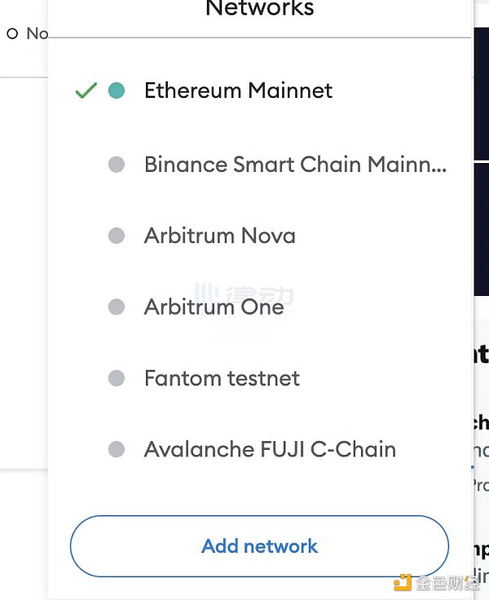
Task: Click the teal status dot for Ethereum Mainnet
Action: pyautogui.click(x=117, y=90)
